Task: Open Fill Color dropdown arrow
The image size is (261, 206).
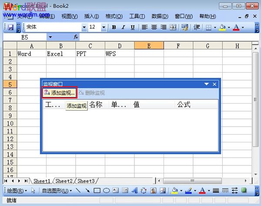Action: (x=229, y=27)
